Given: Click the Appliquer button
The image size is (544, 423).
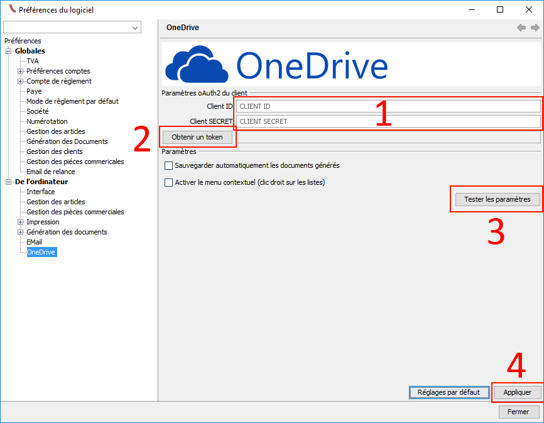Looking at the screenshot, I should coord(517,392).
